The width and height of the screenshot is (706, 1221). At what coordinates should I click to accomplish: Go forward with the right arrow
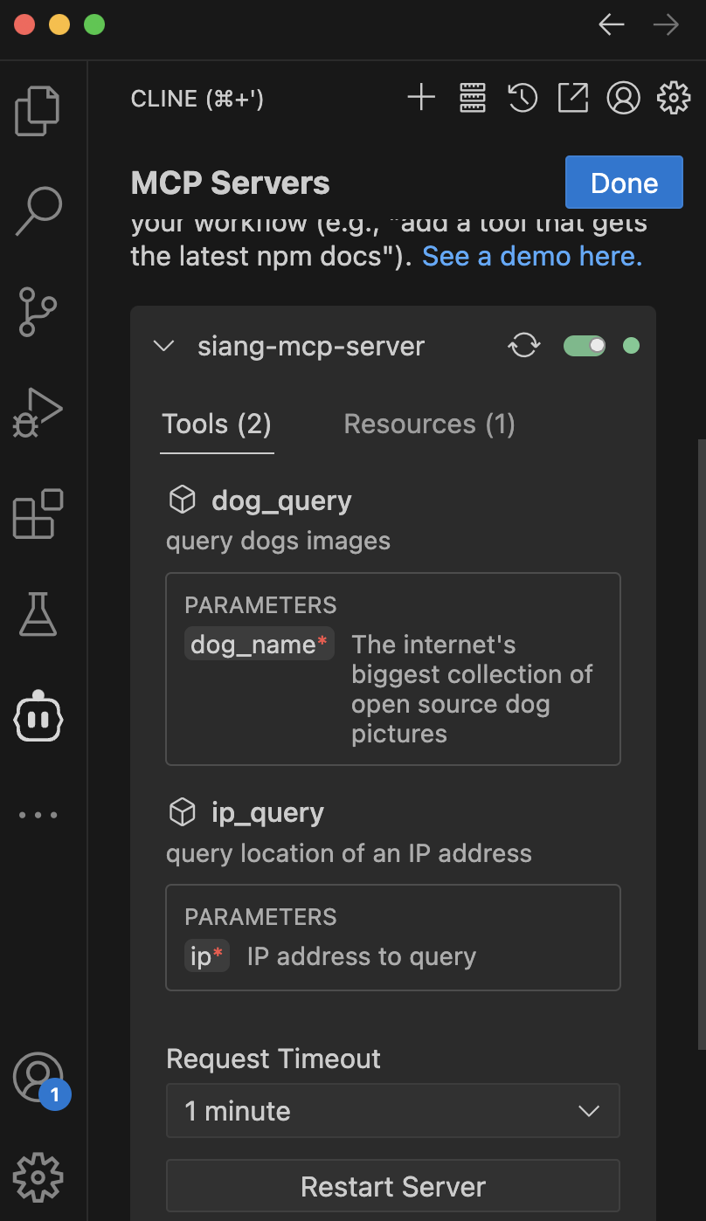666,24
